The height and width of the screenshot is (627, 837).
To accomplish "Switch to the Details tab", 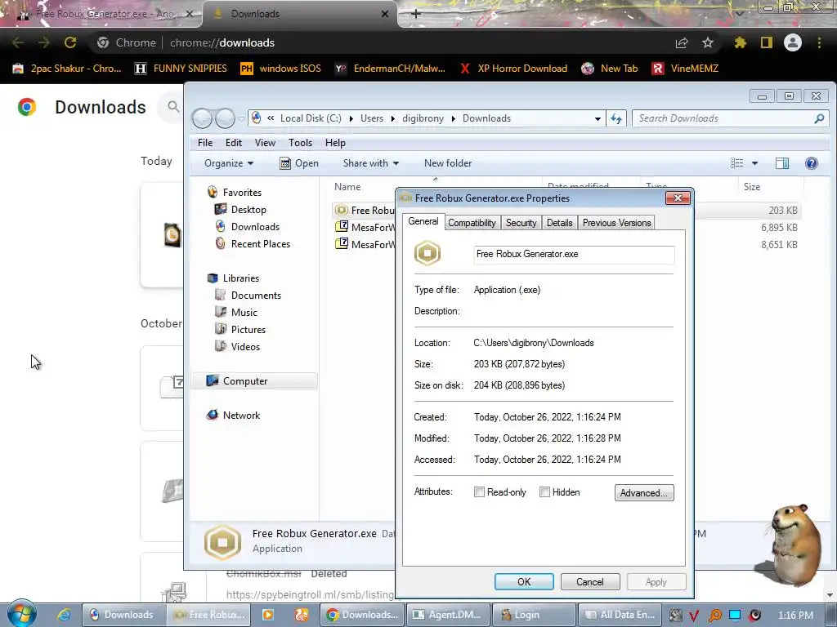I will 559,223.
